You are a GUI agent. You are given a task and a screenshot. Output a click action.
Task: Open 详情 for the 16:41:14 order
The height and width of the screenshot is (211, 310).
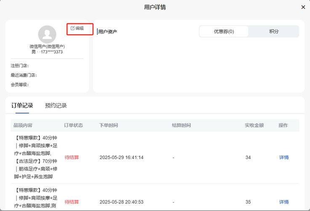pyautogui.click(x=284, y=157)
